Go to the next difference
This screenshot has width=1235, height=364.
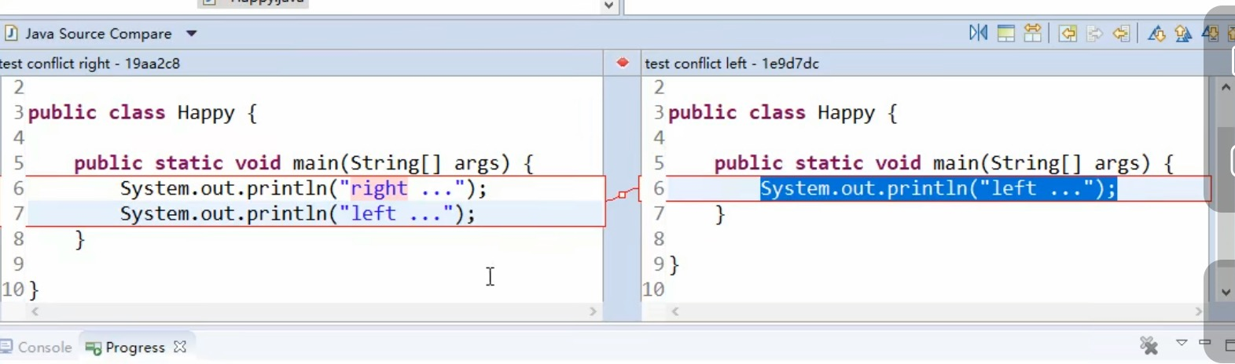tap(1156, 33)
